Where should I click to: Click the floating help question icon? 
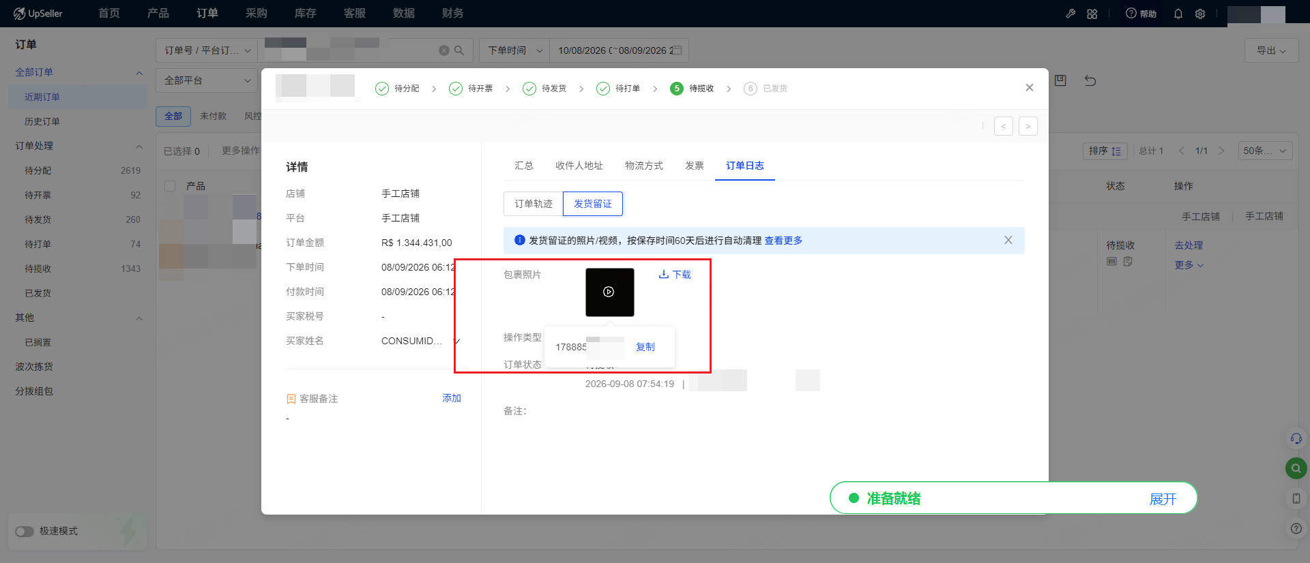point(1296,528)
